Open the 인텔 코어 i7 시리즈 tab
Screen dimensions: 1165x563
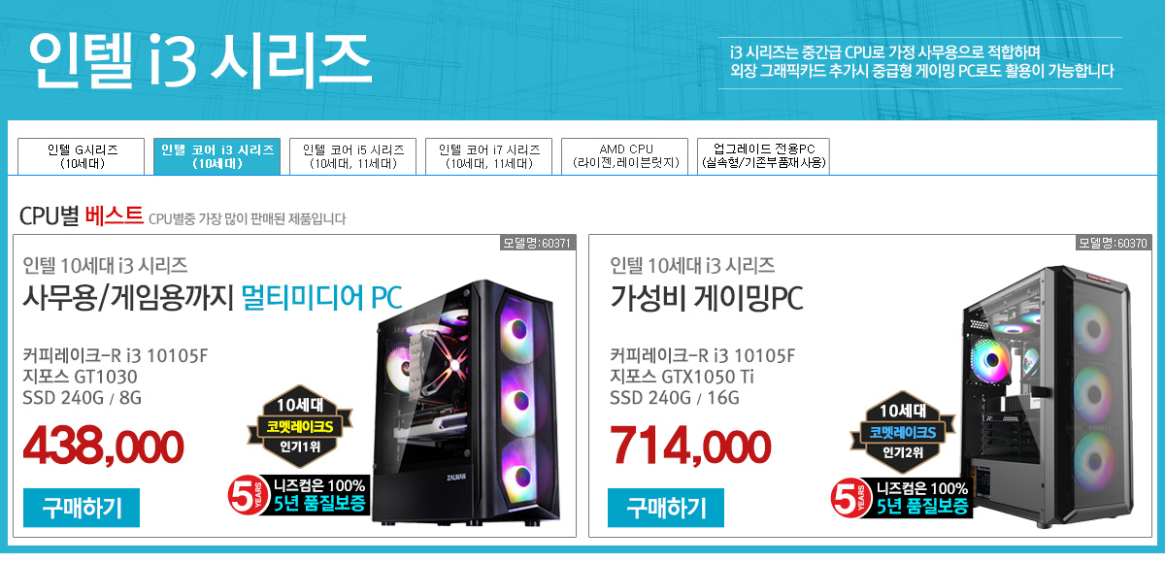pos(489,156)
